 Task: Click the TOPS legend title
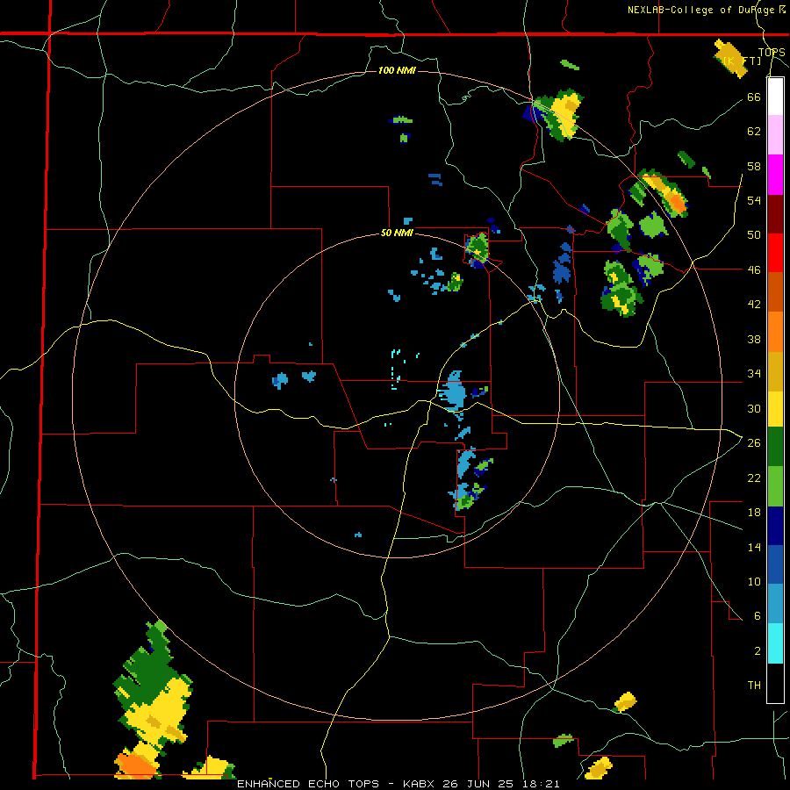click(772, 53)
